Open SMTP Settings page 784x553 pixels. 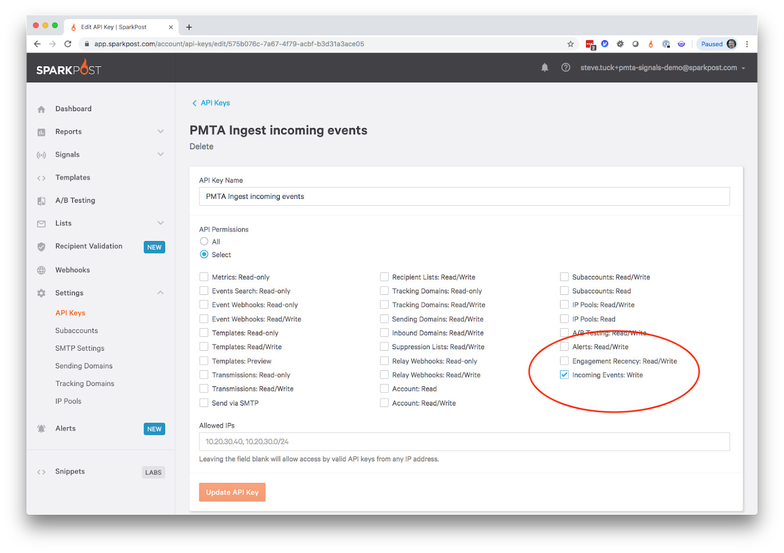tap(80, 348)
